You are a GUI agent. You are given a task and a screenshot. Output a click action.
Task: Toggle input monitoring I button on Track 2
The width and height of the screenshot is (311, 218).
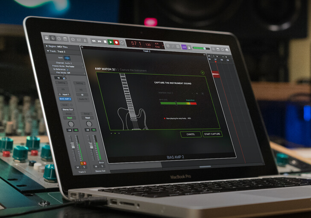click(82, 163)
